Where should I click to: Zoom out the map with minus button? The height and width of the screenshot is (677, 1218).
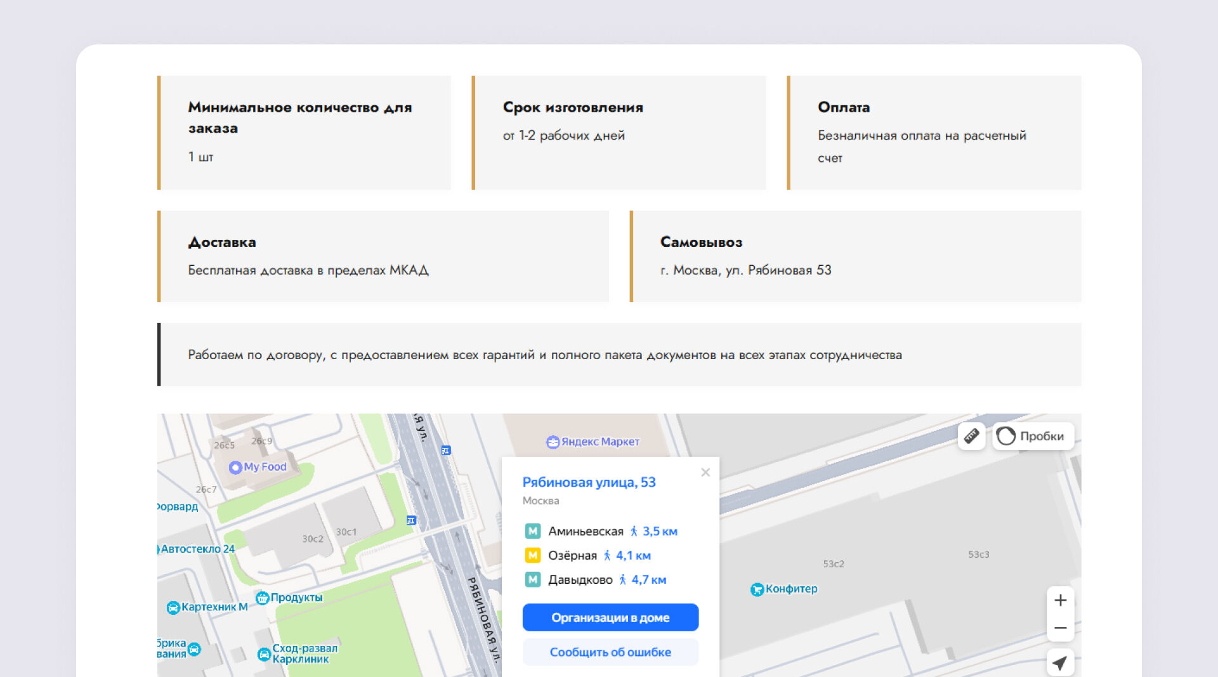[1060, 628]
